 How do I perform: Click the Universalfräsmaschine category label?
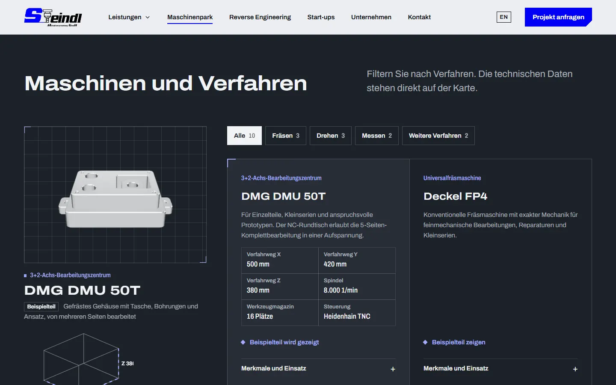pyautogui.click(x=452, y=178)
